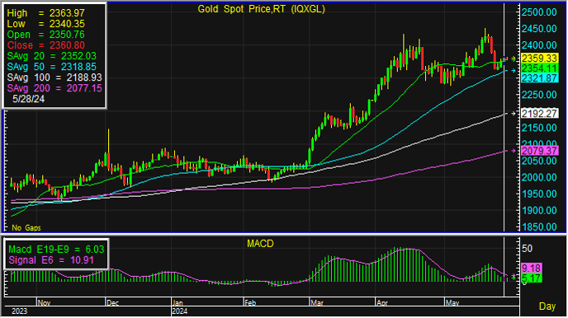The width and height of the screenshot is (568, 318).
Task: Select Signal E6 = 10.91 readout
Action: [x=51, y=260]
